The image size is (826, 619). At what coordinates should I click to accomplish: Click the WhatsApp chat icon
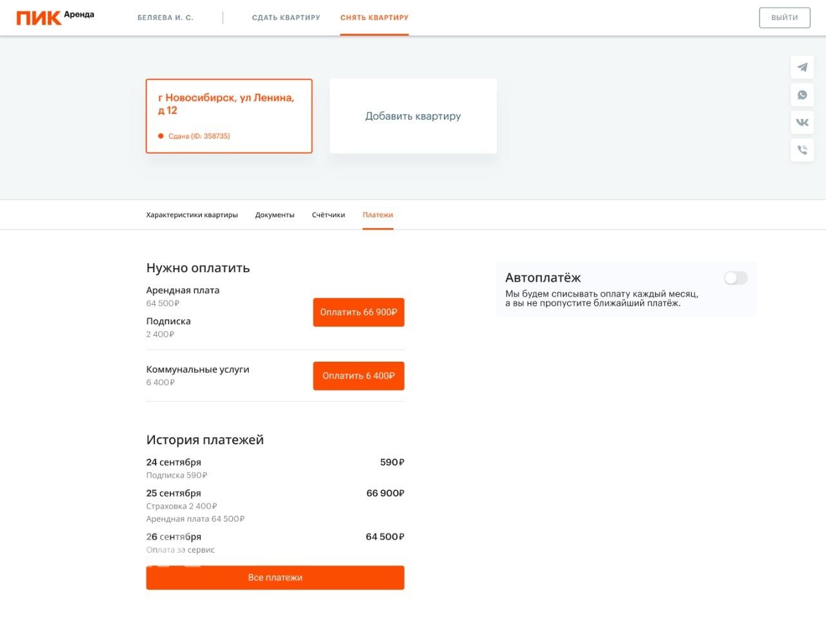point(802,95)
